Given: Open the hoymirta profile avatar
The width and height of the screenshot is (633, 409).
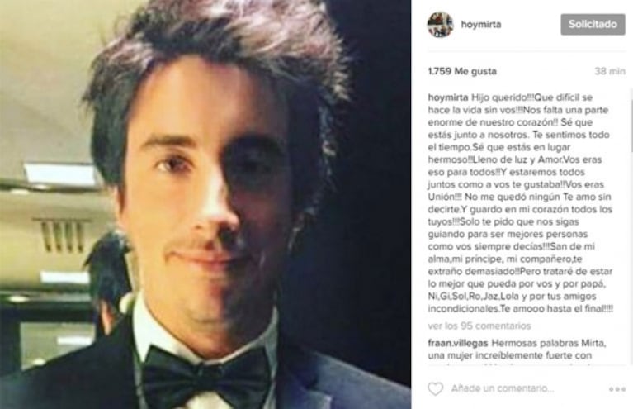Looking at the screenshot, I should (x=440, y=25).
